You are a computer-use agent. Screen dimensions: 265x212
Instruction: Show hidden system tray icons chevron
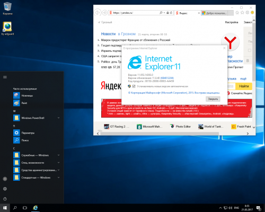point(220,208)
